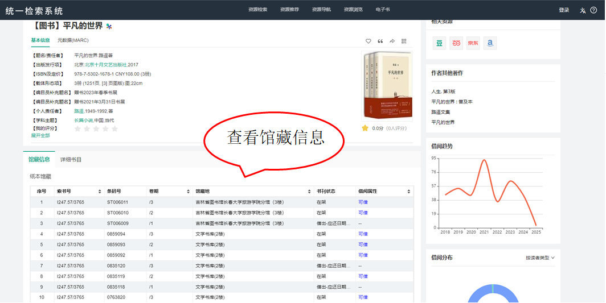The width and height of the screenshot is (606, 303).
Task: Open publisher link 北京十月文艺出版社
Action: coord(106,64)
